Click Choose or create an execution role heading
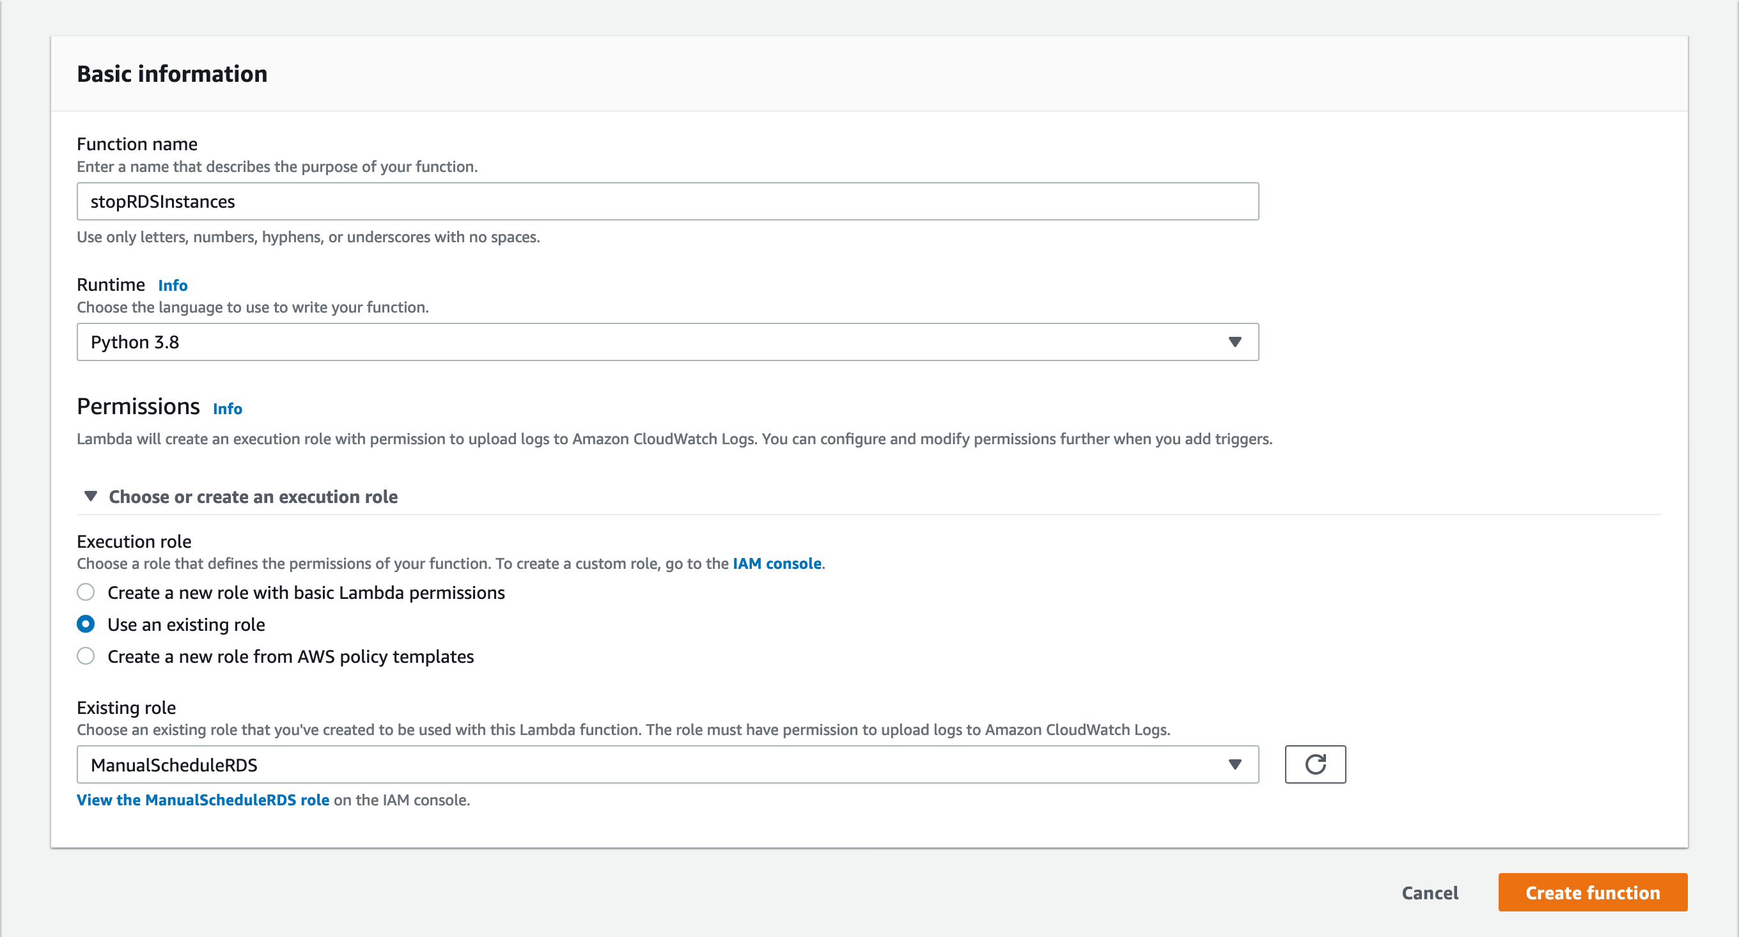1739x937 pixels. (x=253, y=497)
